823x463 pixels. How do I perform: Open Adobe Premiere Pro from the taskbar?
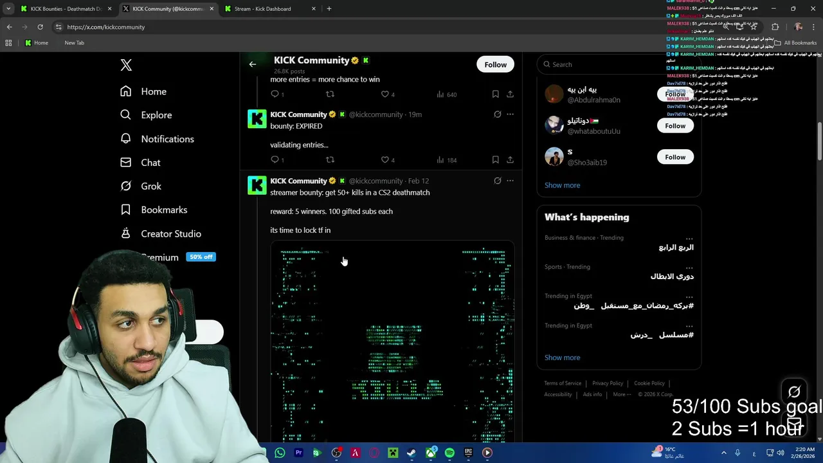[x=298, y=453]
